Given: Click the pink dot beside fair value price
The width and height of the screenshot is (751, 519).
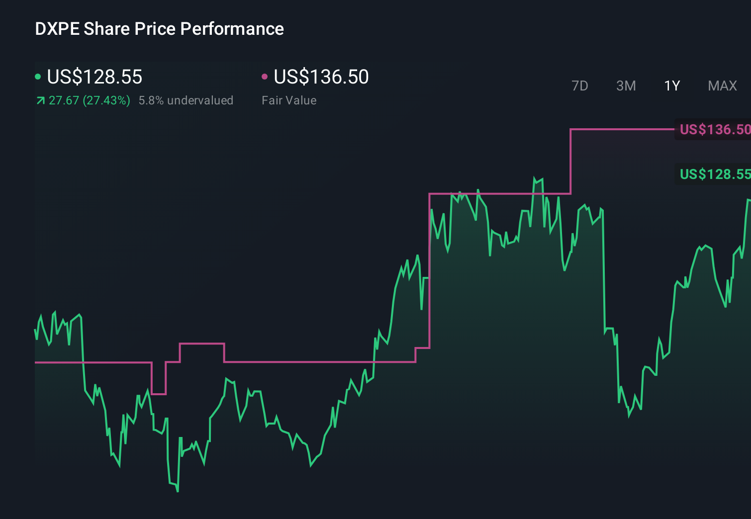Looking at the screenshot, I should (x=265, y=77).
